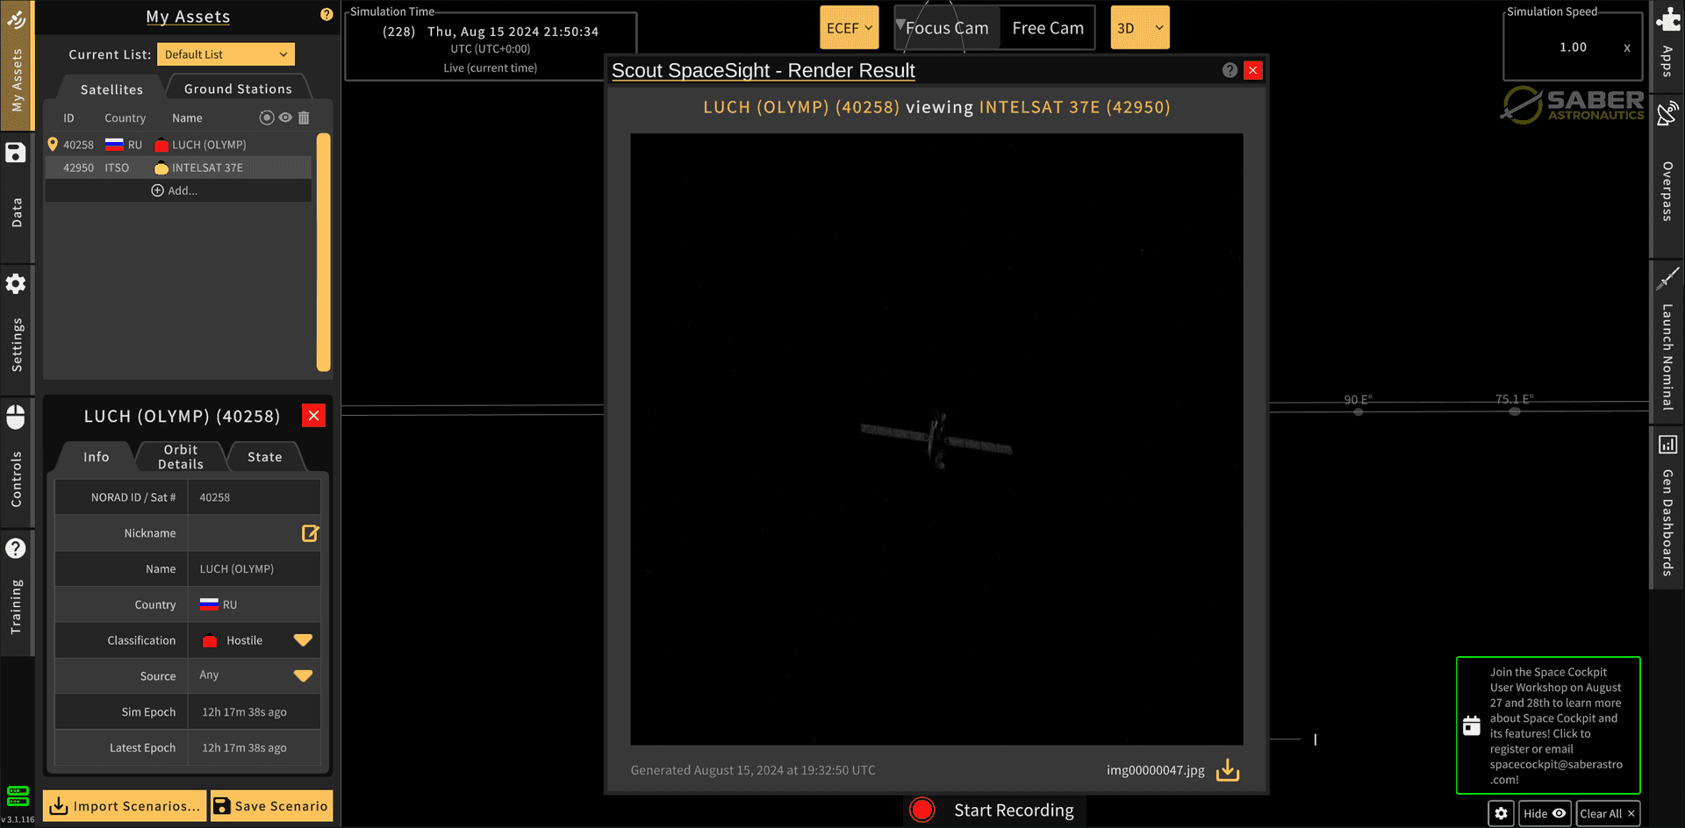
Task: Open My Assets help question mark
Action: click(326, 14)
